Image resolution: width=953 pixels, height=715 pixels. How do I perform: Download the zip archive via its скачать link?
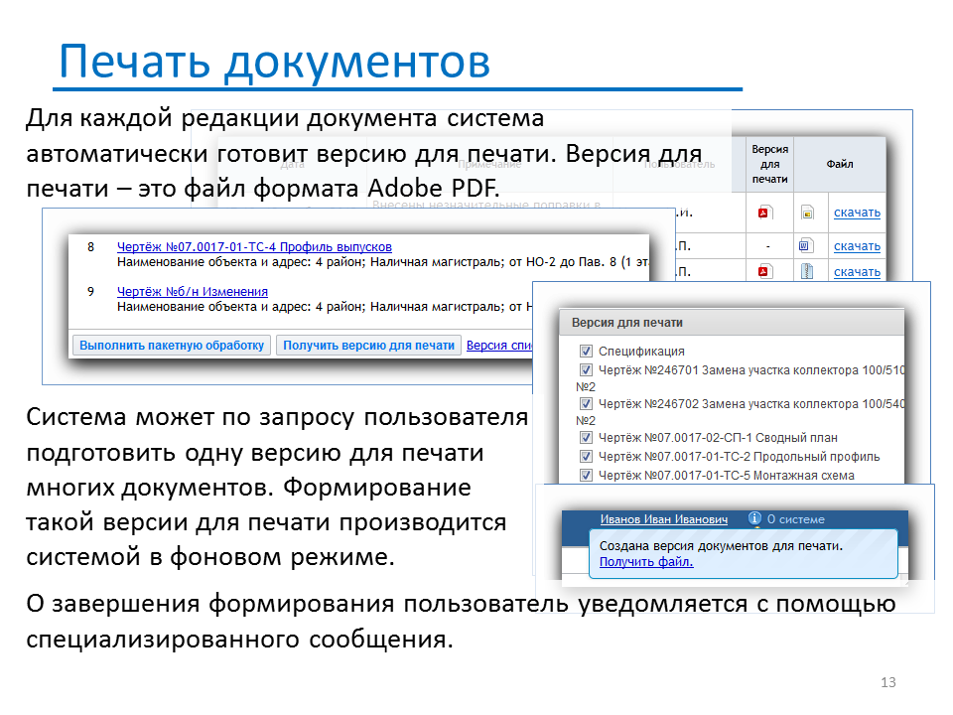[857, 272]
